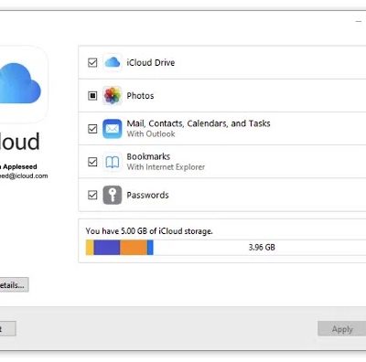Click the purple storage bar segment

(107, 248)
